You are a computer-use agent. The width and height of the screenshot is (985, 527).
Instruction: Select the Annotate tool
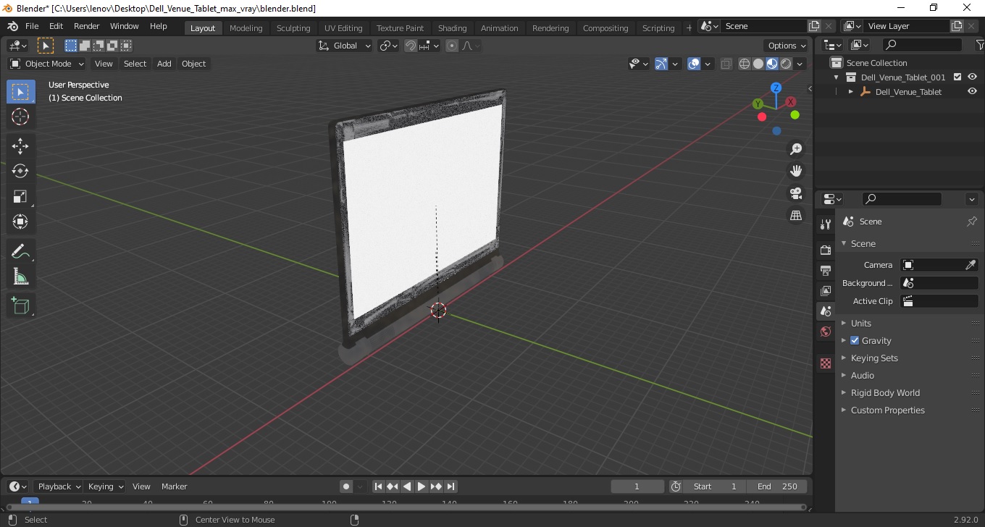click(20, 251)
